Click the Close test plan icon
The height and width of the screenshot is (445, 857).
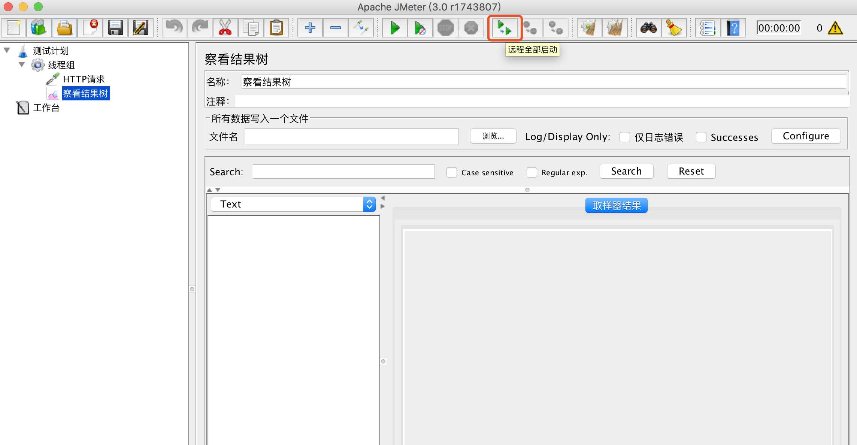tap(90, 28)
